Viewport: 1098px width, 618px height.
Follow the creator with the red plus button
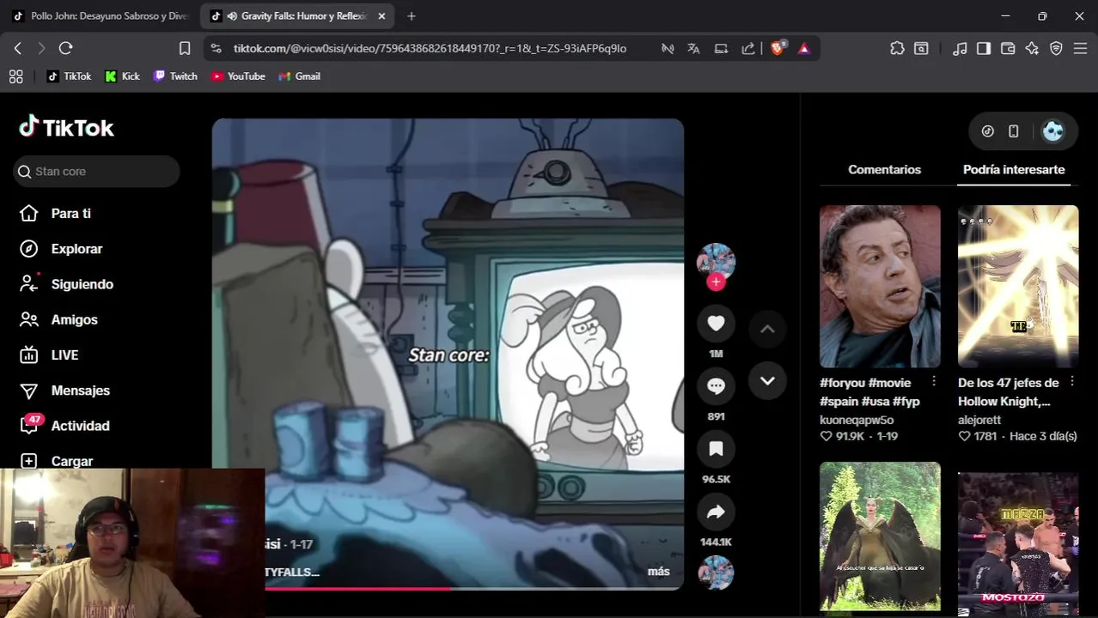(x=716, y=282)
